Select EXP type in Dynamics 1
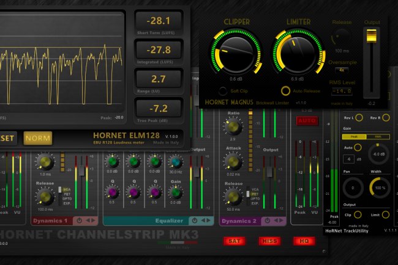Screen dimensions: 398x265 click(x=67, y=203)
